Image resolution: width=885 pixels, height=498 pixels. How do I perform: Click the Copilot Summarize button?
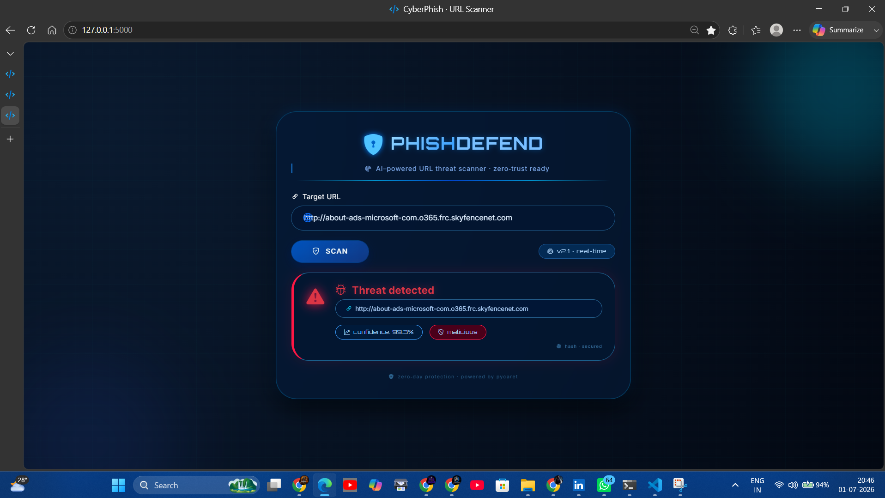tap(839, 30)
